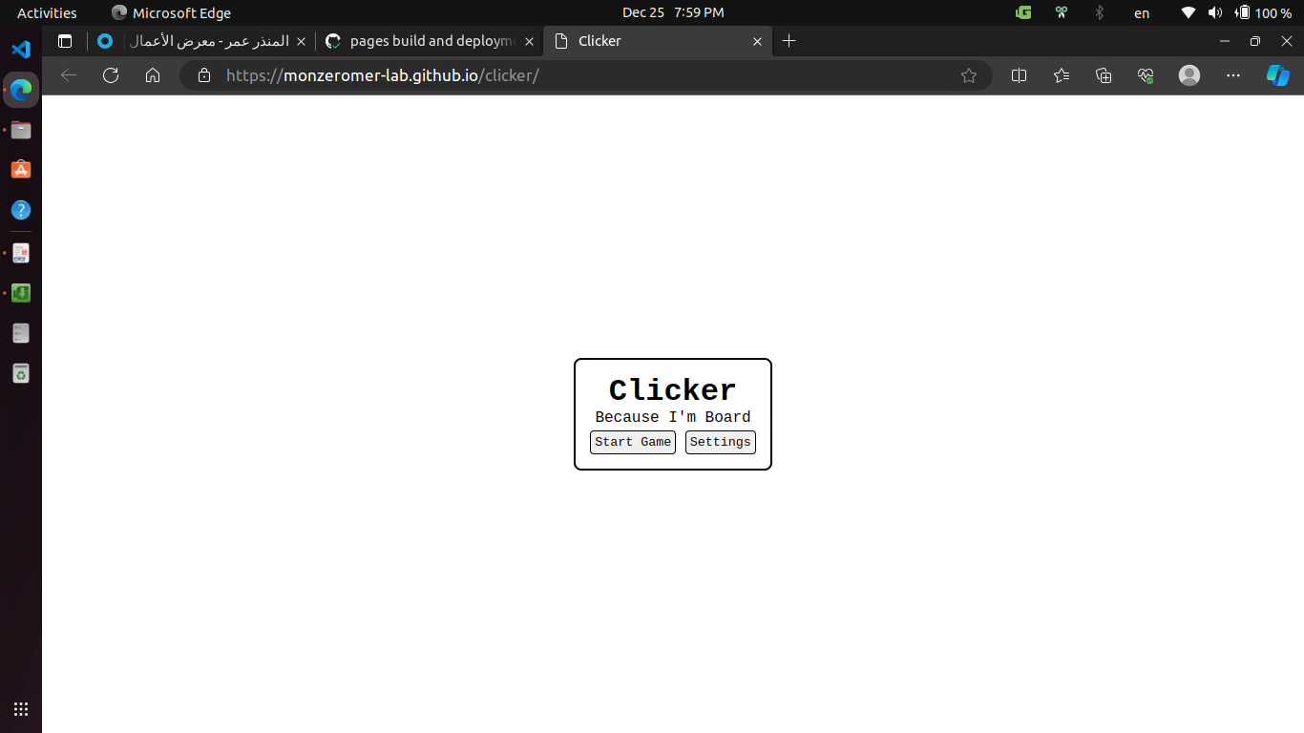The height and width of the screenshot is (733, 1304).
Task: Click the green G tray icon
Action: click(x=1023, y=12)
